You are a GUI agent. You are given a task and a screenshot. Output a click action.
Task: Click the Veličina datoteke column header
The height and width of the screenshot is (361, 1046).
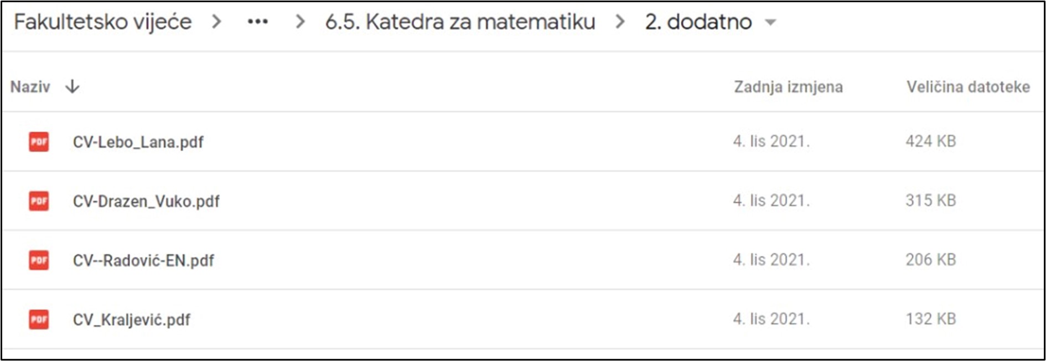coord(968,87)
